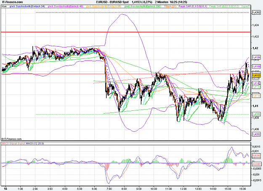Screen dimensions: 263x191
Task: Click the 8:00 time axis label
Action: point(124,189)
